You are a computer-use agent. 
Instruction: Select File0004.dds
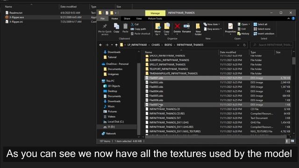[x=218, y=91]
